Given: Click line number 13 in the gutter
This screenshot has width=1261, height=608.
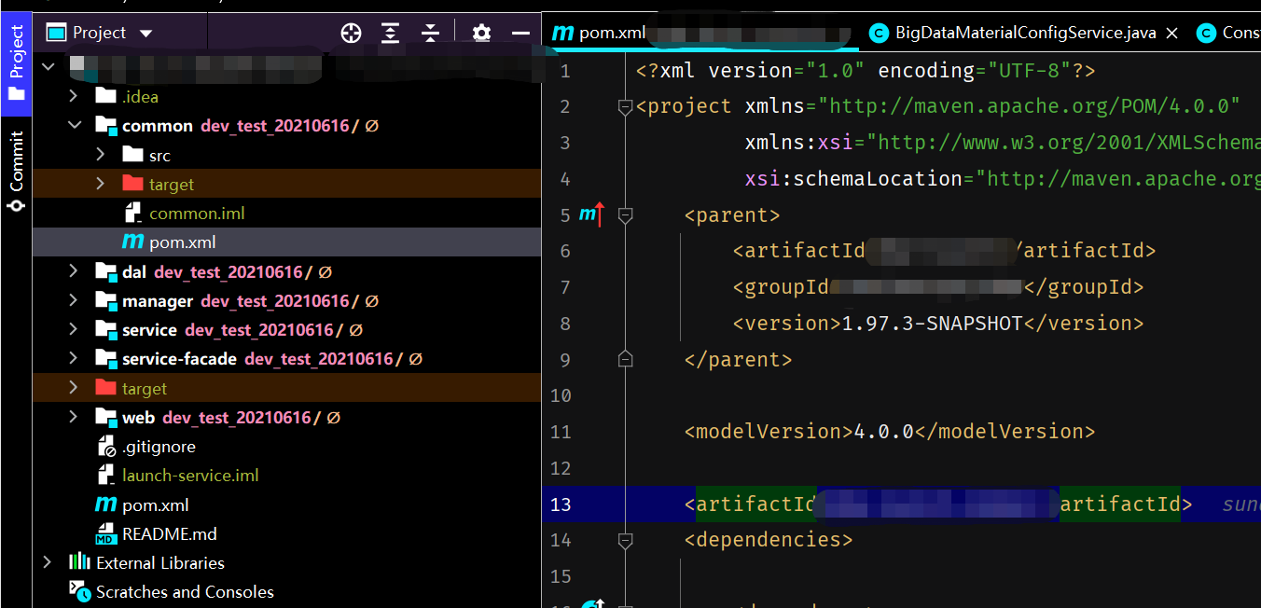Looking at the screenshot, I should (561, 504).
